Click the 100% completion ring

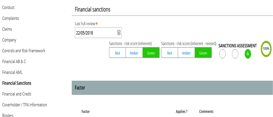266,49
